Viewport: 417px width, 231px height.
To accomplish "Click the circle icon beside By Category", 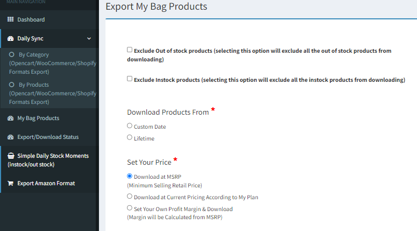I will tap(11, 54).
